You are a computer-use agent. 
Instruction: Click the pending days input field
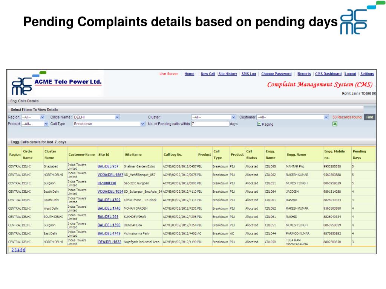(210, 124)
